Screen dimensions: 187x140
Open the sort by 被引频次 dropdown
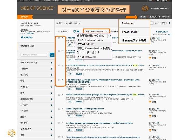pos(73,23)
